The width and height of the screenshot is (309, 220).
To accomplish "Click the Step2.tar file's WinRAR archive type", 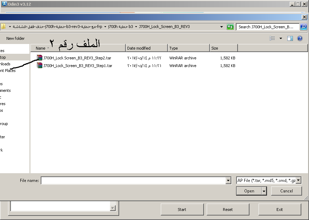I will pyautogui.click(x=183, y=58).
